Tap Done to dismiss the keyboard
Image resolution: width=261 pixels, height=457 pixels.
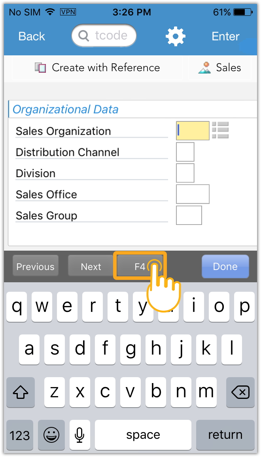click(225, 266)
